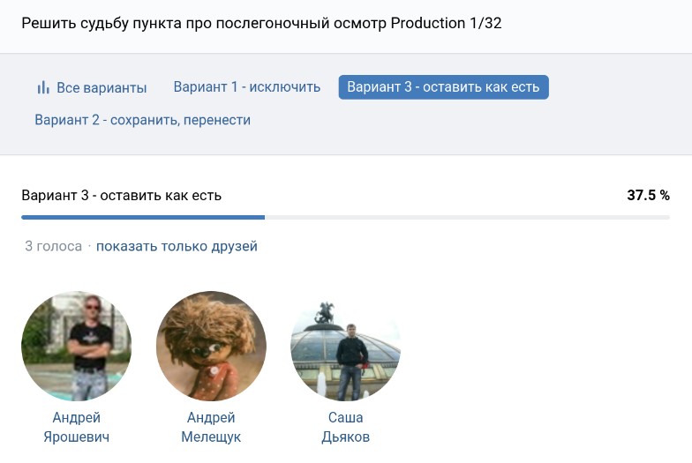Open the "Вариант 1 - исключить" tab

click(x=246, y=87)
